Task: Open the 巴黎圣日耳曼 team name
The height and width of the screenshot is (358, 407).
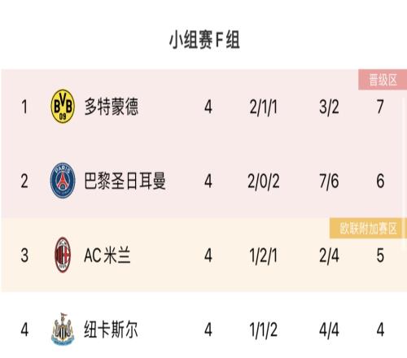Action: [125, 181]
